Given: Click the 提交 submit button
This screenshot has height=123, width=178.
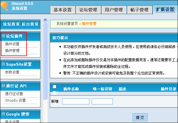Looking at the screenshot, I should click(140, 117).
